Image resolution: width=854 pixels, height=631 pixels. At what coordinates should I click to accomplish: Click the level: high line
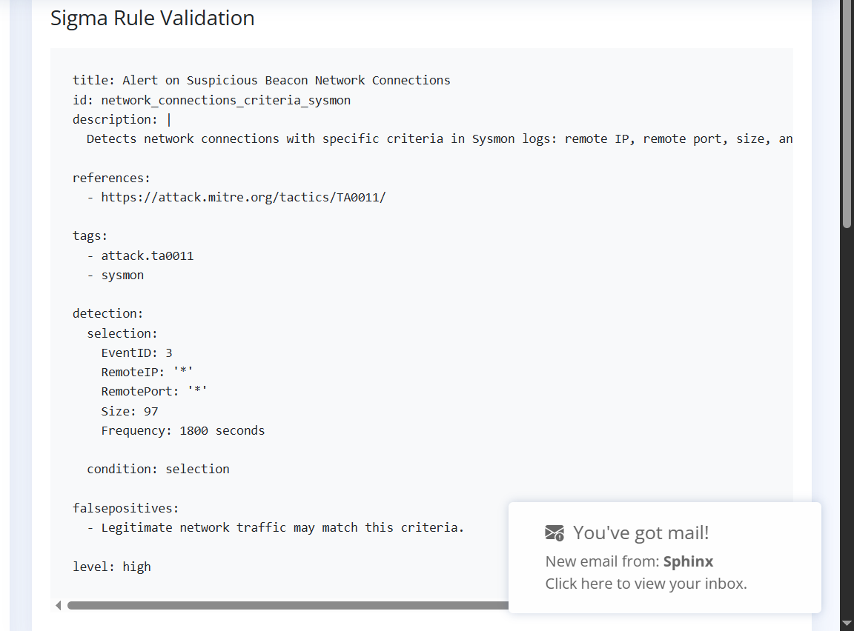click(112, 567)
